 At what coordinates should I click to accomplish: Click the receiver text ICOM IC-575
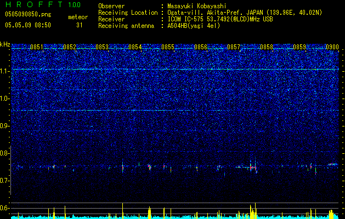pos(186,19)
